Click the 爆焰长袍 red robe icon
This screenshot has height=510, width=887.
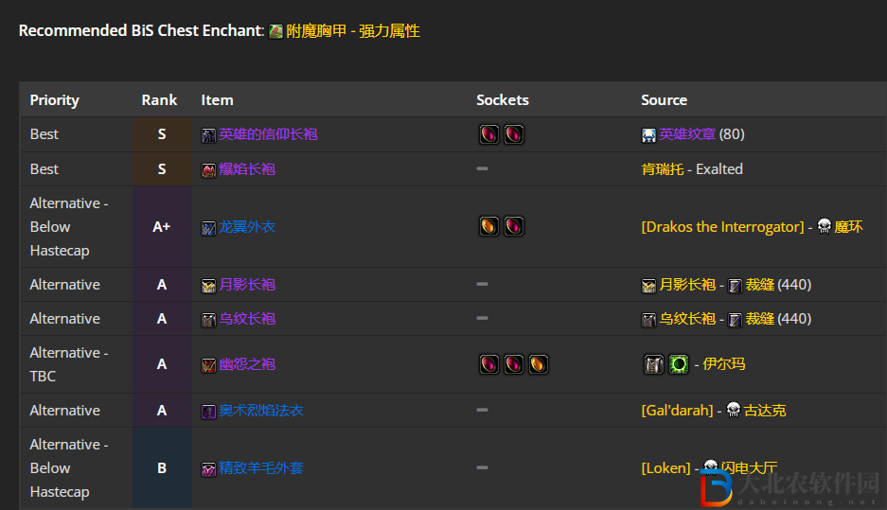point(209,170)
